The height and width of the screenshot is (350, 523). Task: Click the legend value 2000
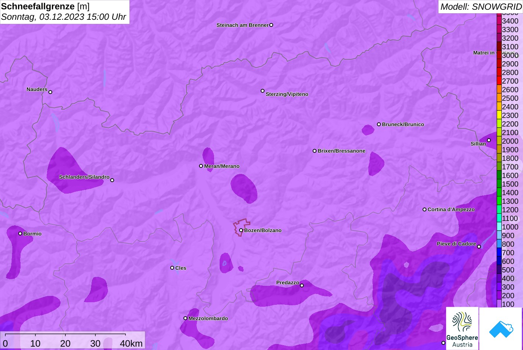(x=510, y=141)
